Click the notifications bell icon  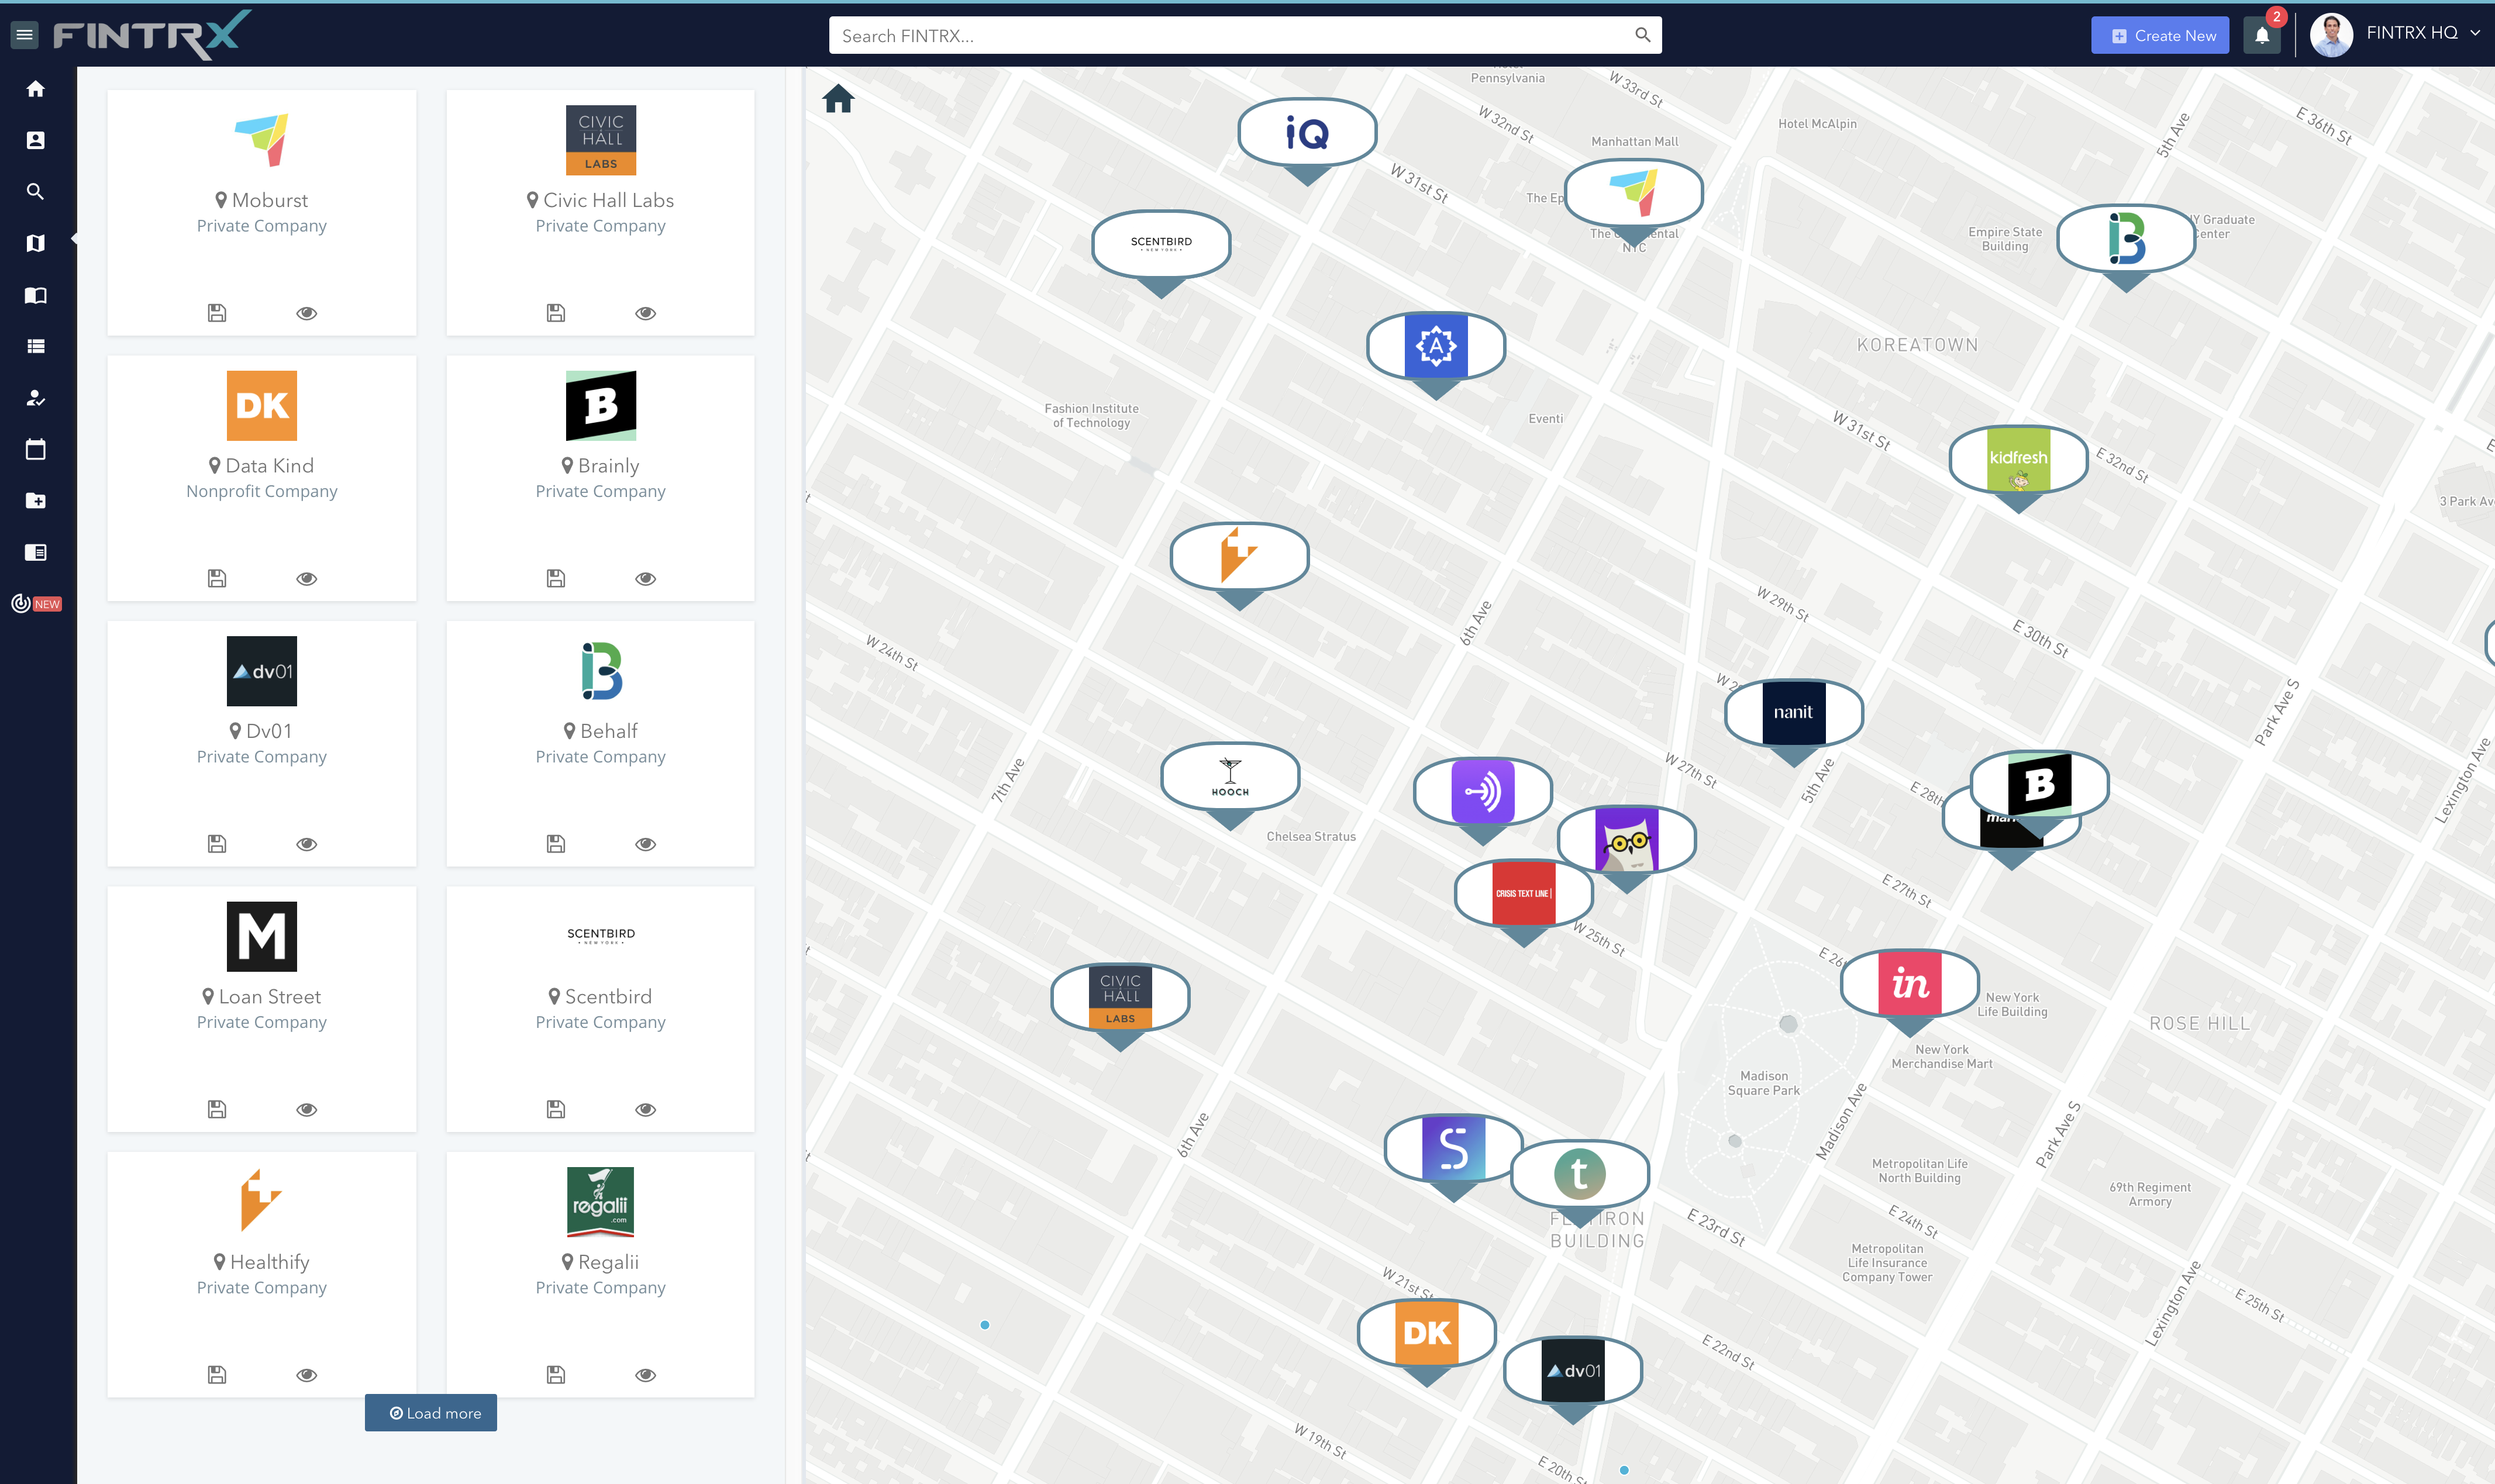(2262, 36)
